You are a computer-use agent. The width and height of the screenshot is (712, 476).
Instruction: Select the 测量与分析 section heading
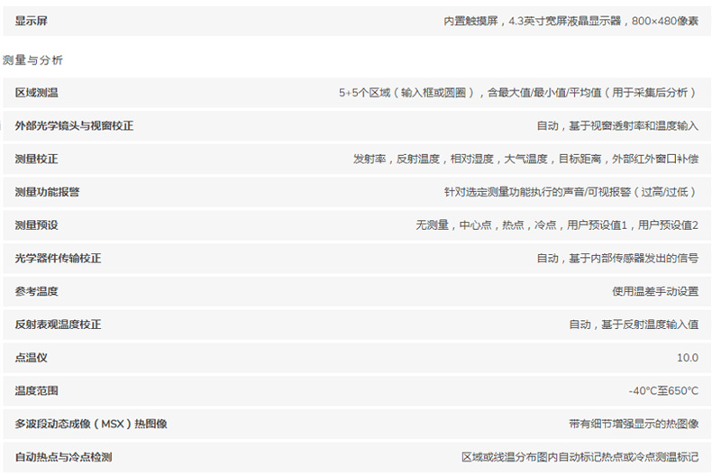click(32, 60)
